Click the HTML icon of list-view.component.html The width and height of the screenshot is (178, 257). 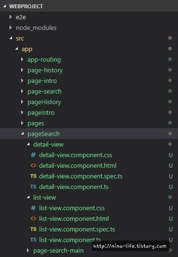33,218
